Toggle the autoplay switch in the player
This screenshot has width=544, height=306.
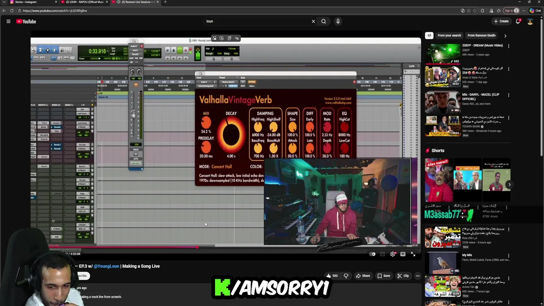pyautogui.click(x=373, y=254)
